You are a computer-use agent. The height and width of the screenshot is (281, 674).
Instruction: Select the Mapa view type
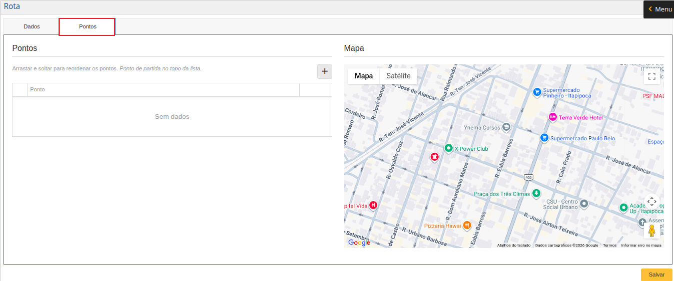[364, 76]
